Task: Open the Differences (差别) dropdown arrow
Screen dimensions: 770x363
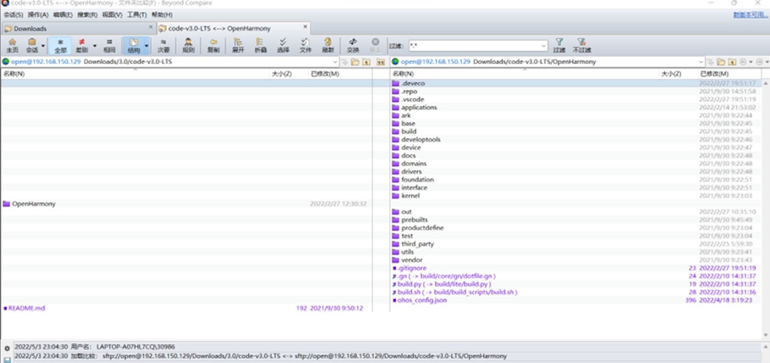Action: [x=95, y=46]
